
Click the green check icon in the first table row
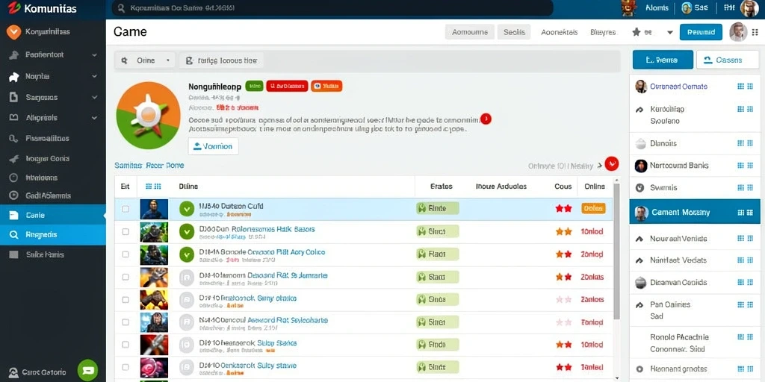(186, 209)
